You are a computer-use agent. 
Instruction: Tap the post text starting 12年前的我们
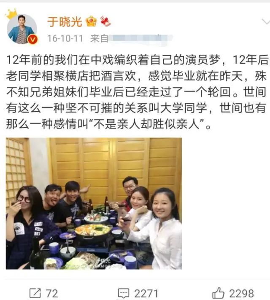[136, 92]
